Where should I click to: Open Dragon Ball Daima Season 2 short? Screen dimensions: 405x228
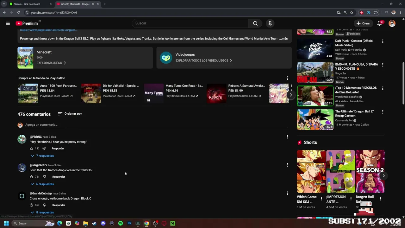click(x=370, y=171)
